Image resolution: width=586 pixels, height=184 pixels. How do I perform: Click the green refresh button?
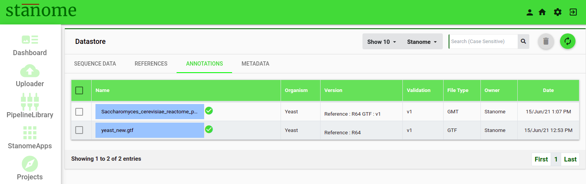coord(568,42)
